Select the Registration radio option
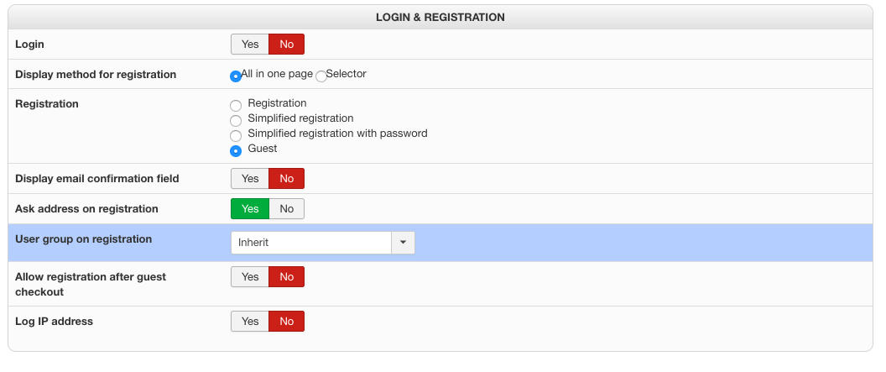 coord(236,106)
